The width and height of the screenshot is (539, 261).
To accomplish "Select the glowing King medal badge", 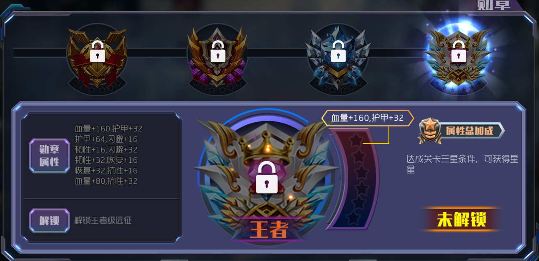I will point(458,57).
